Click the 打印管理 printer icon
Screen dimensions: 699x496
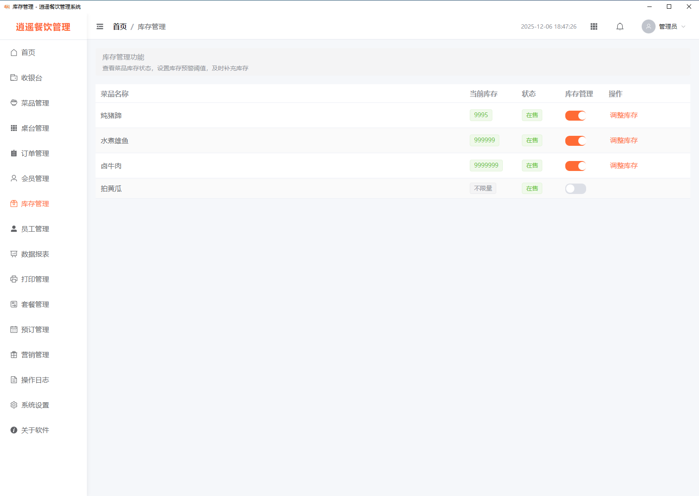(x=14, y=279)
